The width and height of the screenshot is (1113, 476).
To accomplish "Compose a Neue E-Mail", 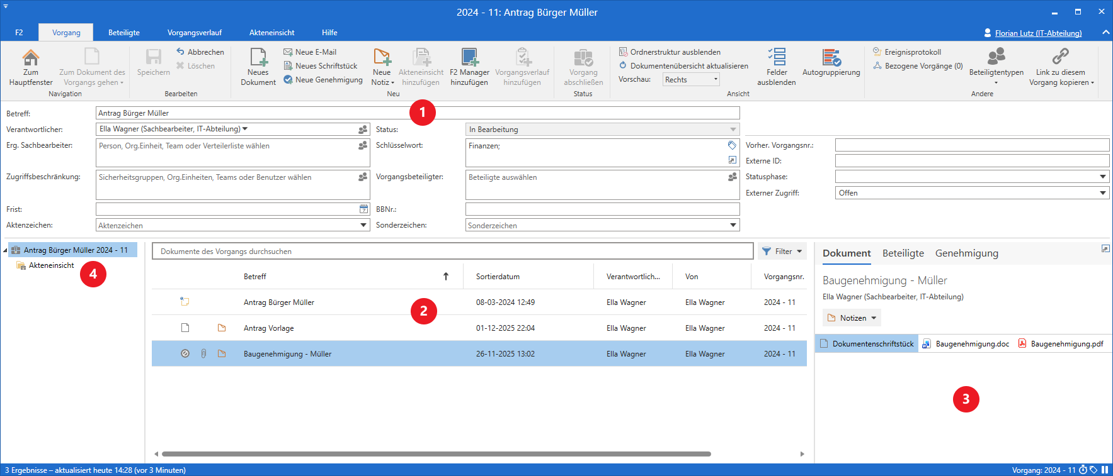I will pyautogui.click(x=310, y=52).
